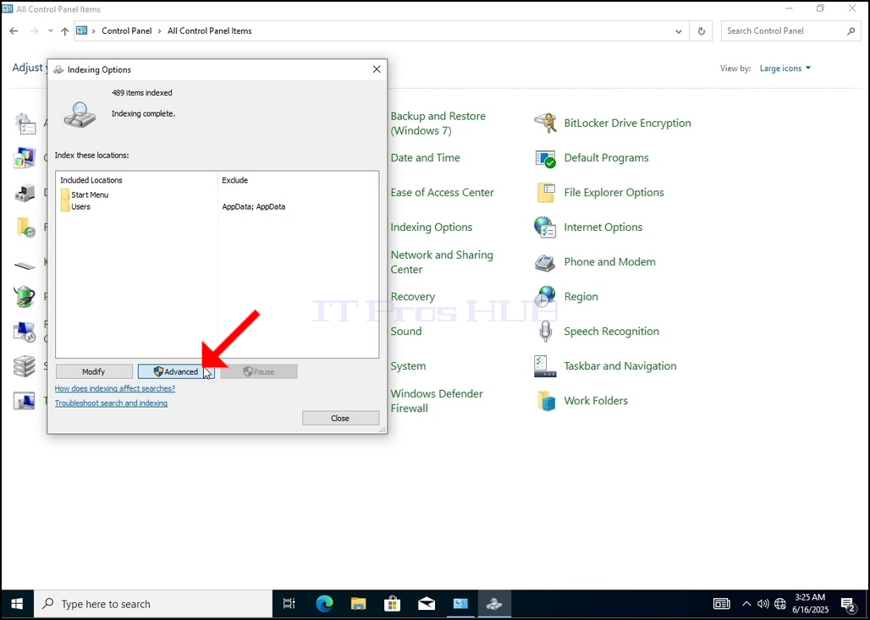Go back with the Back arrow
This screenshot has height=620, width=870.
(14, 31)
